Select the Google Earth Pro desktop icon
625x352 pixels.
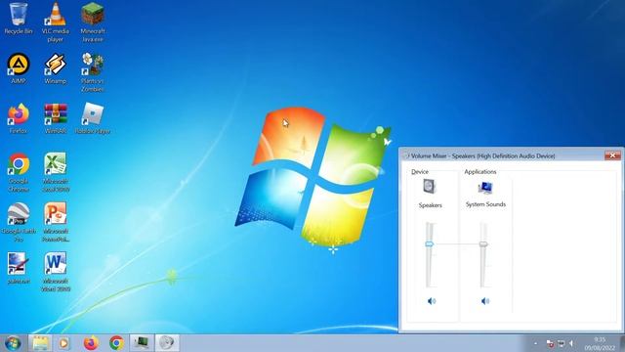pos(19,222)
